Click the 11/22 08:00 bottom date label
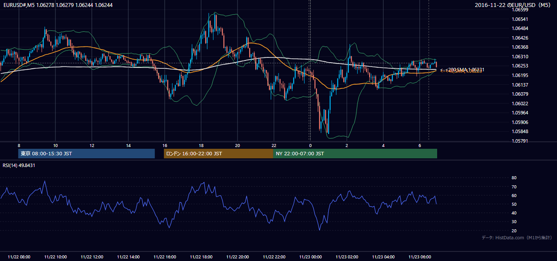Viewport: 557px width, 261px height. point(19,257)
